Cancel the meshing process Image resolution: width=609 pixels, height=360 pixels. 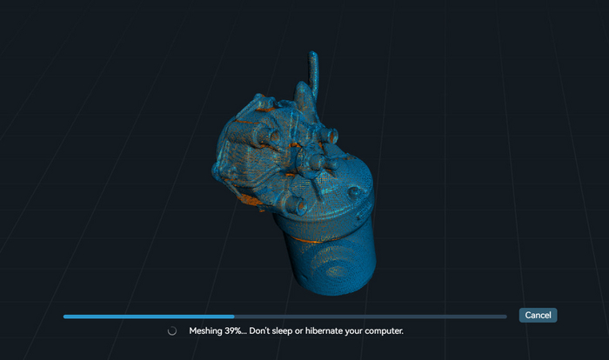click(538, 315)
